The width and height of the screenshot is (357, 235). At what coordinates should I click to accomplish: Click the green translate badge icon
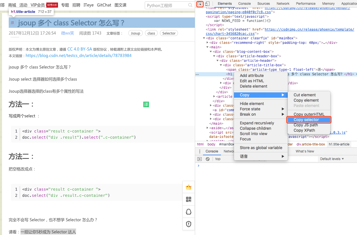(x=146, y=104)
